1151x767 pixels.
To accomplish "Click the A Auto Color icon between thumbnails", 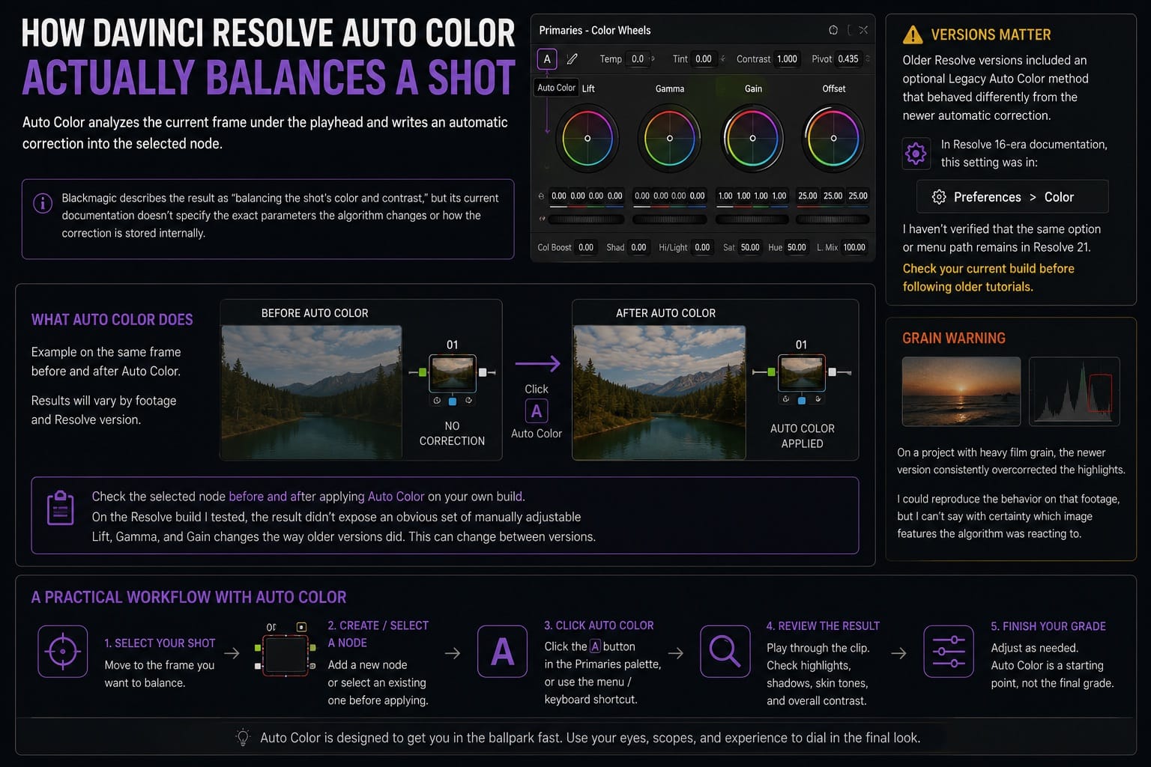I will [537, 411].
